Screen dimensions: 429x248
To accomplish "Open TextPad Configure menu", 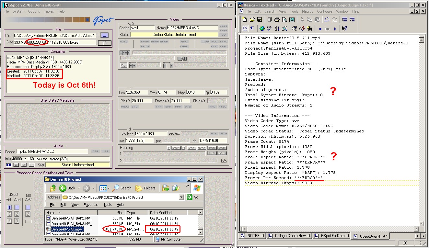I will tap(324, 11).
